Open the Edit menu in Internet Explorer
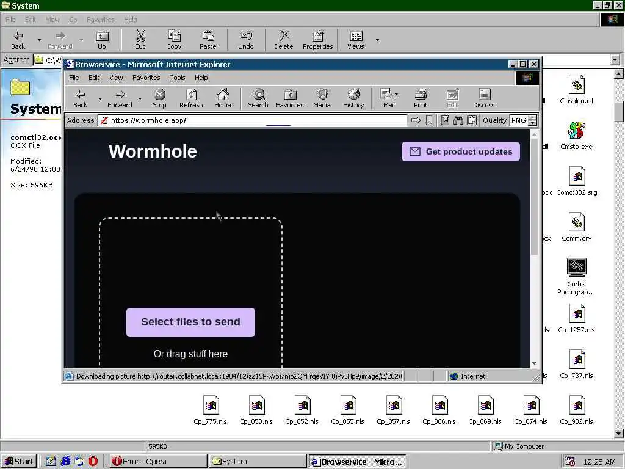The width and height of the screenshot is (625, 469). (94, 78)
